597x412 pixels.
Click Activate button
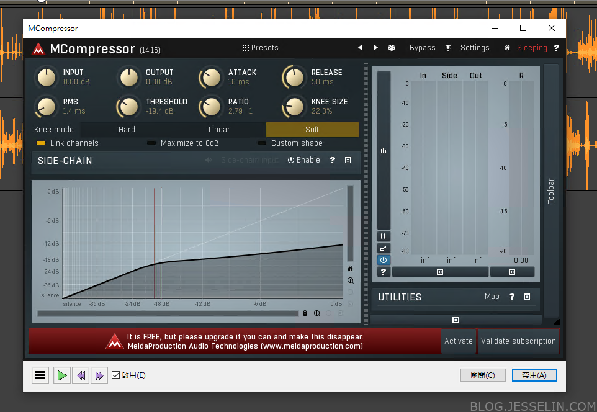459,341
